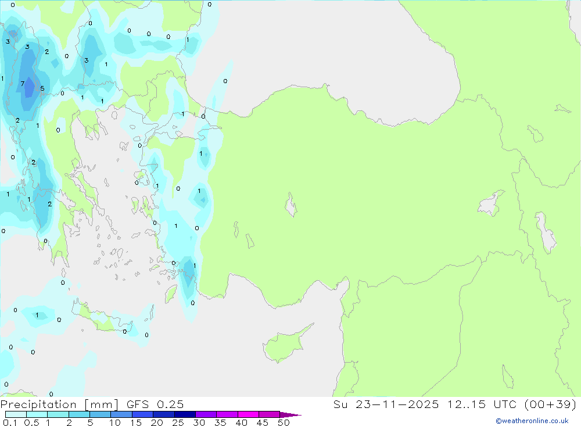
Task: Select the 1–2 mm legend color swatch
Action: [x=58, y=414]
